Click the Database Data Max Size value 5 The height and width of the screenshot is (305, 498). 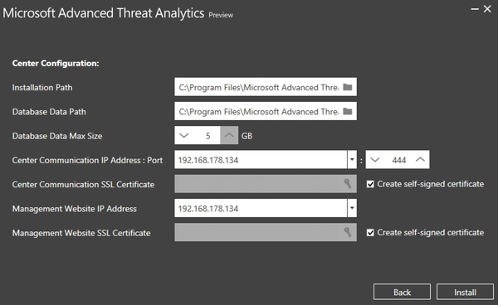(x=207, y=136)
